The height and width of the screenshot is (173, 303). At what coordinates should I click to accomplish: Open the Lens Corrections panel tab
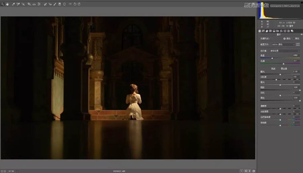278,31
